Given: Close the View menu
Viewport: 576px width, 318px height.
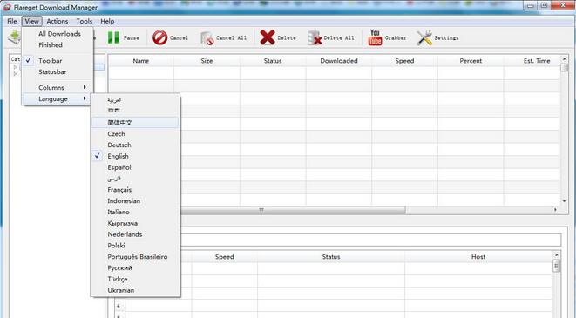Looking at the screenshot, I should (31, 21).
